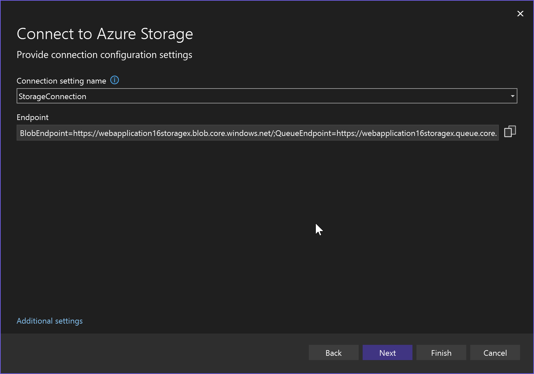534x374 pixels.
Task: Proceed using the highlighted Next button
Action: pyautogui.click(x=387, y=352)
